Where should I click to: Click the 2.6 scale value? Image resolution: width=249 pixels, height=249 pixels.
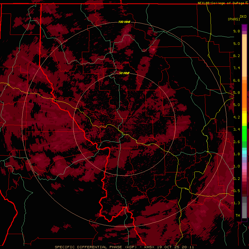click(237, 142)
